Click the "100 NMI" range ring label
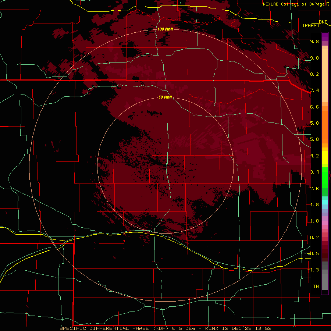The image size is (331, 331). [x=165, y=29]
